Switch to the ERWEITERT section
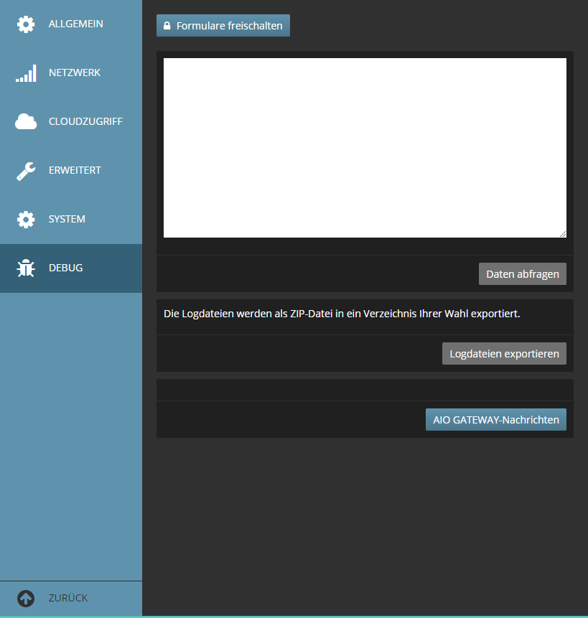Image resolution: width=588 pixels, height=618 pixels. (x=75, y=171)
